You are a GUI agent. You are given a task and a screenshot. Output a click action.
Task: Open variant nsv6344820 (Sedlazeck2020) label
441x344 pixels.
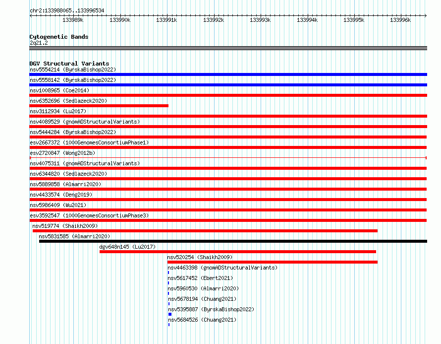(68, 174)
